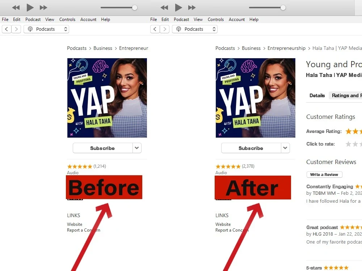362x271 pixels.
Task: Click Business breadcrumb in left window
Action: (x=103, y=48)
